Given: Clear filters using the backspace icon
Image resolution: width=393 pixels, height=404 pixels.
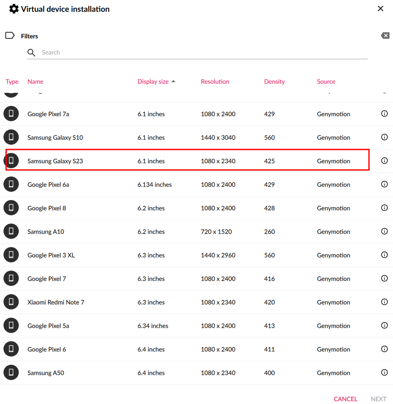Looking at the screenshot, I should pos(385,36).
